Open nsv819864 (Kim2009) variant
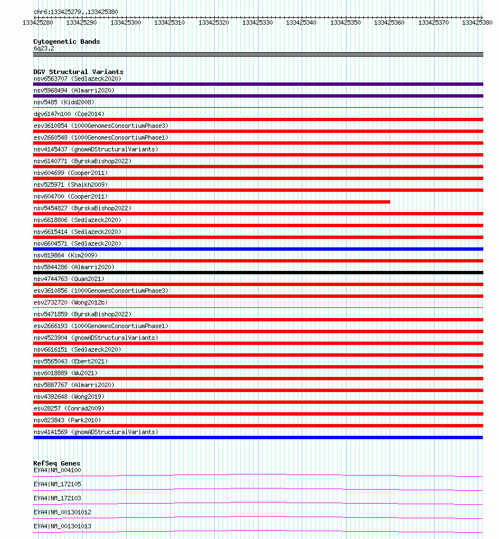 pos(66,255)
